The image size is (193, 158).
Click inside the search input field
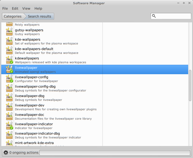(x=173, y=16)
